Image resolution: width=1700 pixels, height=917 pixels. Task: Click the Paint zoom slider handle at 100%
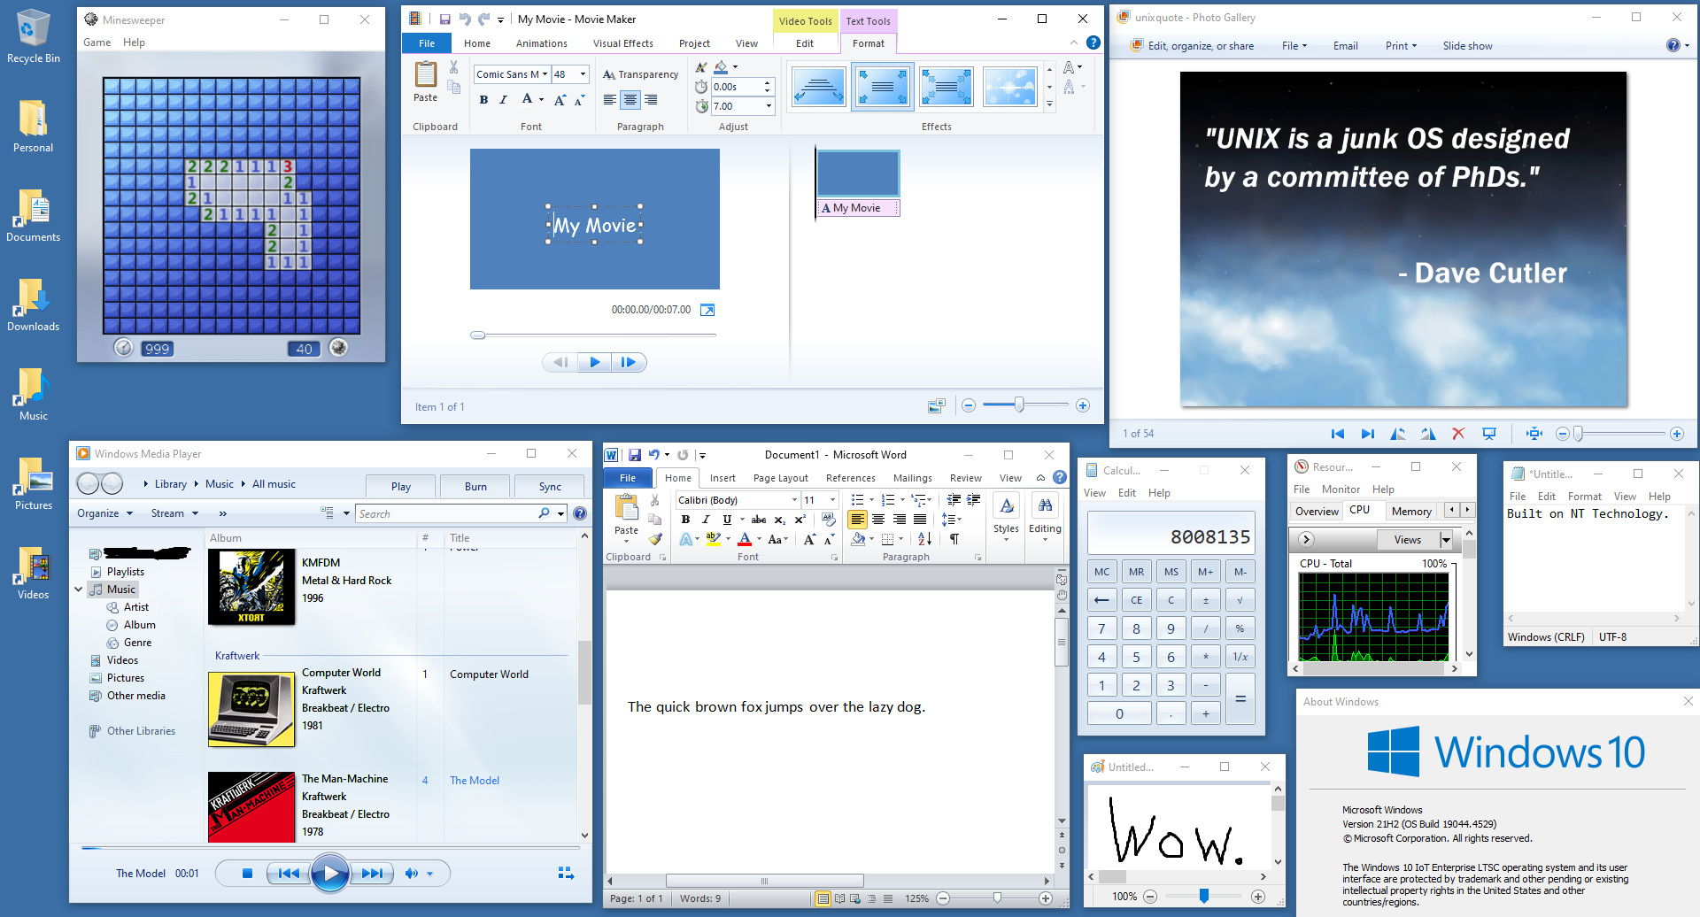[1204, 897]
